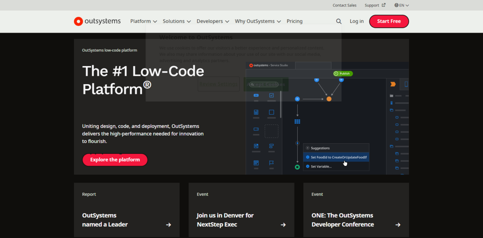Screen dimensions: 483x238
Task: Expand the Solutions menu
Action: point(177,21)
